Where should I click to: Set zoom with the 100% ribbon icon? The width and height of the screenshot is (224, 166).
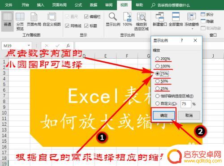127,19
